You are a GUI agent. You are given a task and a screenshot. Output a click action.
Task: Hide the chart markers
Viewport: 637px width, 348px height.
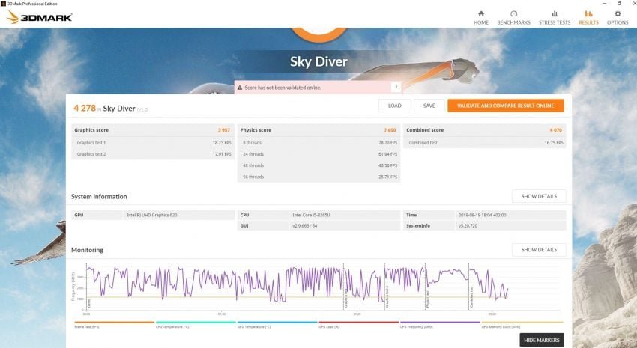point(541,340)
